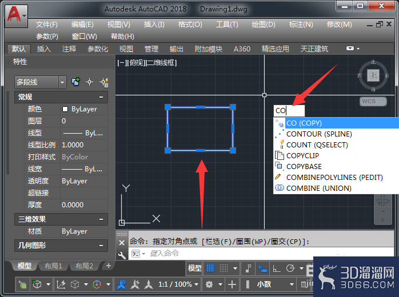Select CONTOUR (SPLINE) suggestion
The image size is (399, 297).
(336, 134)
